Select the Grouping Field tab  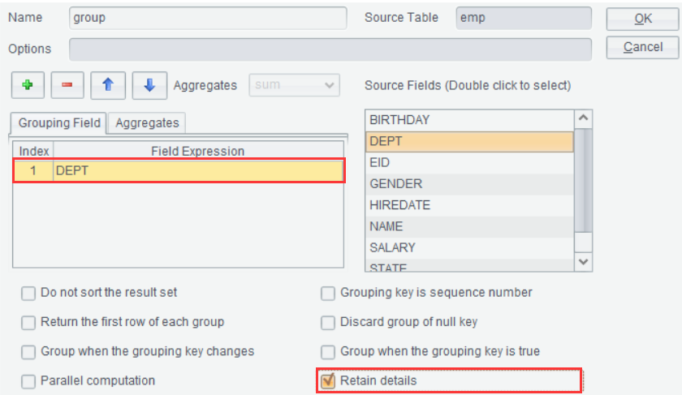click(x=58, y=123)
